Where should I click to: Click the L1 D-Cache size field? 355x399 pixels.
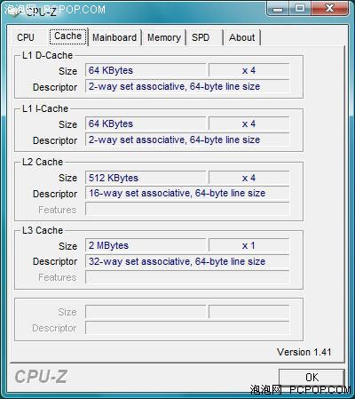146,70
